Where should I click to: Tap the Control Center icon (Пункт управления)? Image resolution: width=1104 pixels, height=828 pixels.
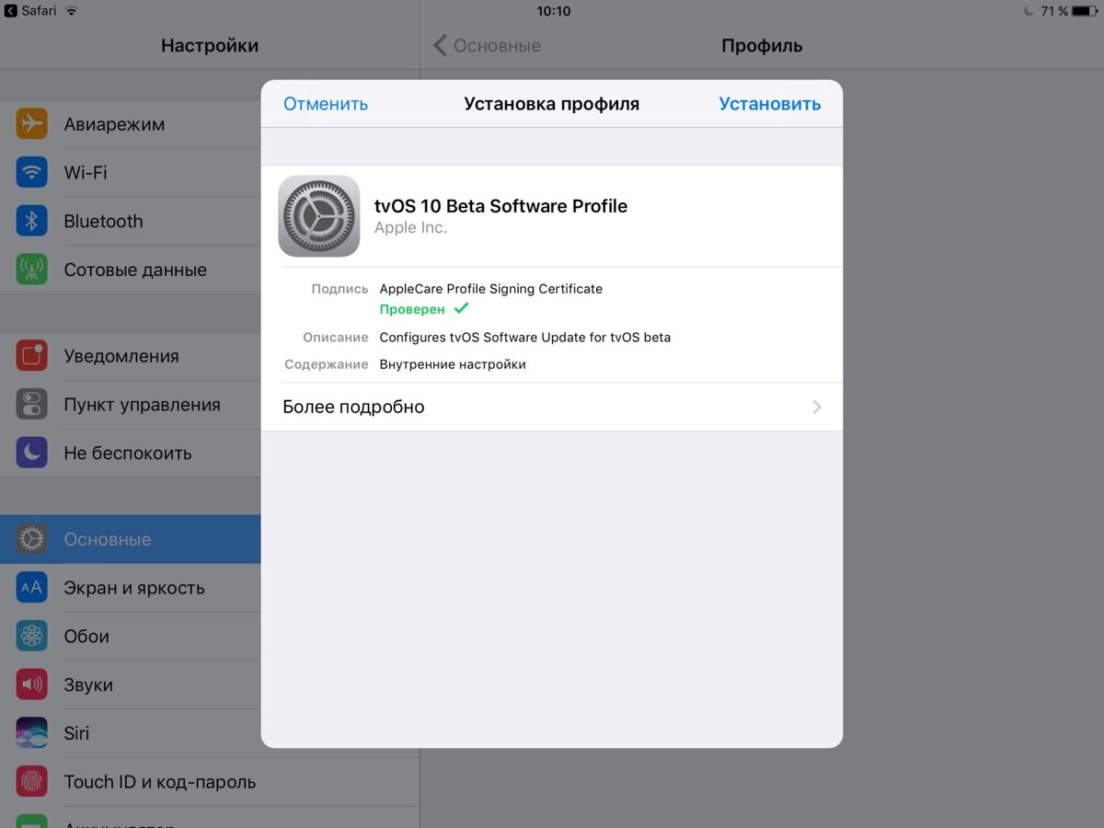[31, 404]
